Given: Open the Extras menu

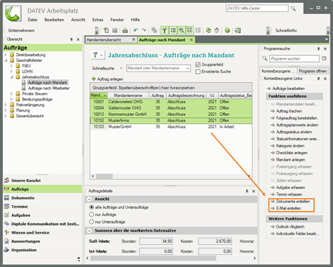Looking at the screenshot, I should point(98,20).
